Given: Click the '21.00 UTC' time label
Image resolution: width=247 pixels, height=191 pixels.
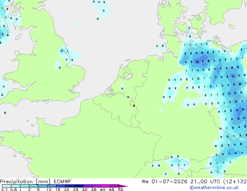Looking at the screenshot, I should [205, 182].
